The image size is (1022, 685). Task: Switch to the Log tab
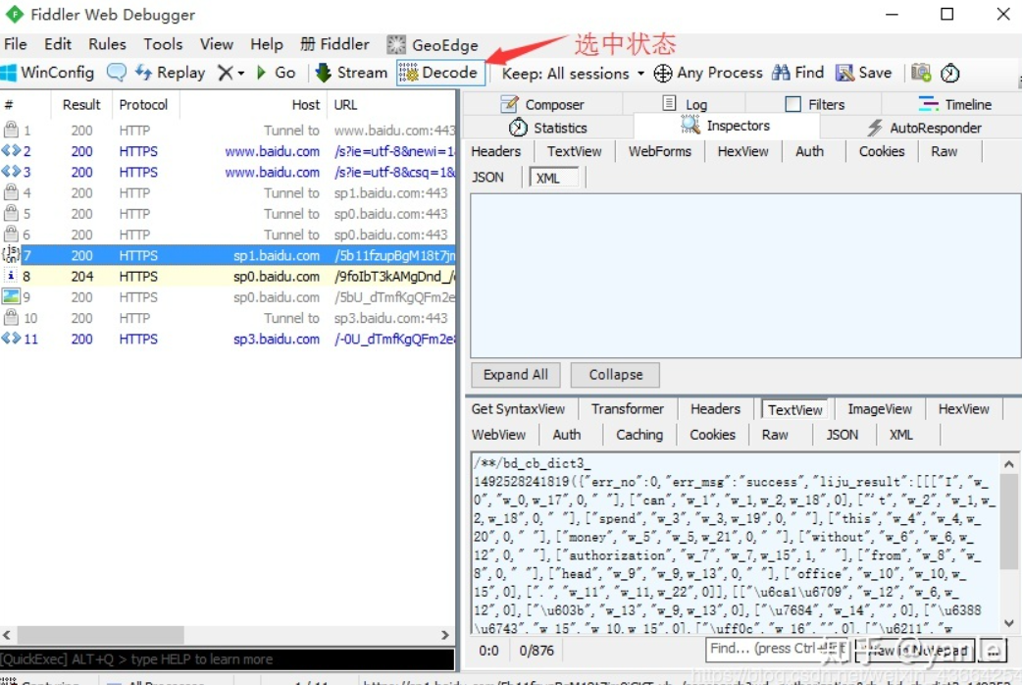coord(685,104)
